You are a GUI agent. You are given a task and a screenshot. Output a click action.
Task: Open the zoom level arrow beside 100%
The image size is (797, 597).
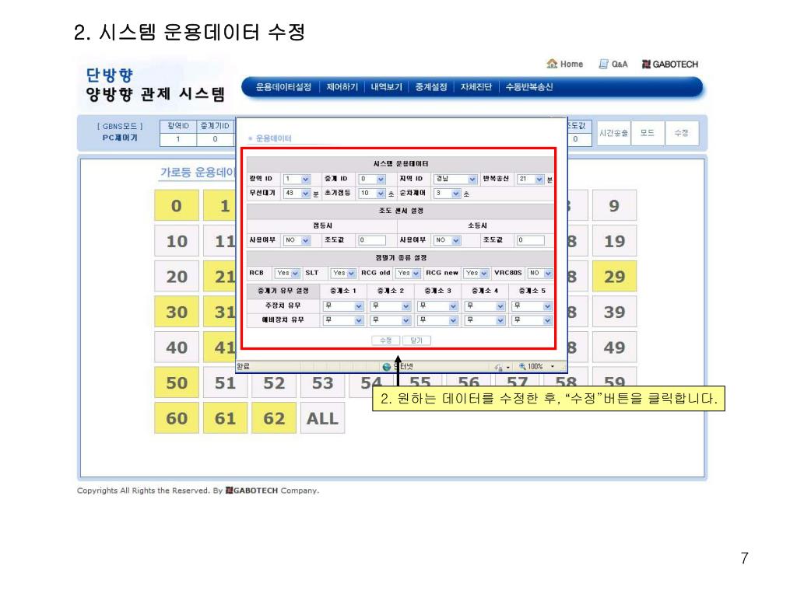click(x=553, y=367)
